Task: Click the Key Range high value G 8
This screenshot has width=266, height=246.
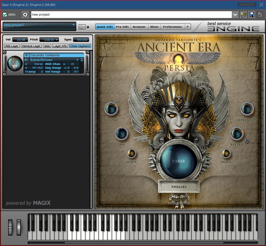Action: 76,68
